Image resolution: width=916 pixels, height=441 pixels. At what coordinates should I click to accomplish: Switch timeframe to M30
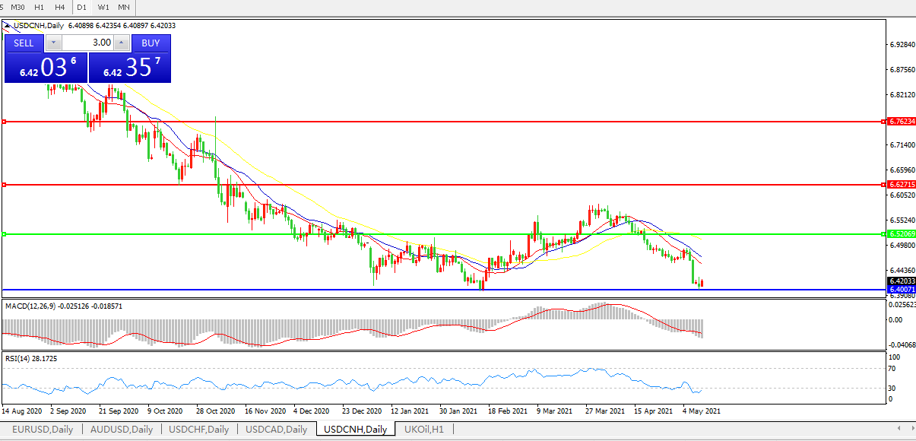(17, 7)
